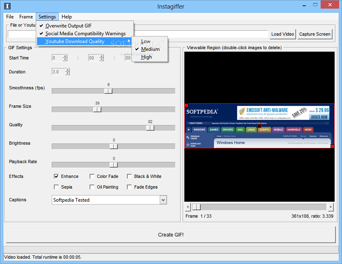Click the frame scrollbar right arrow
Screen dimensions: 342x264
[x=331, y=207]
